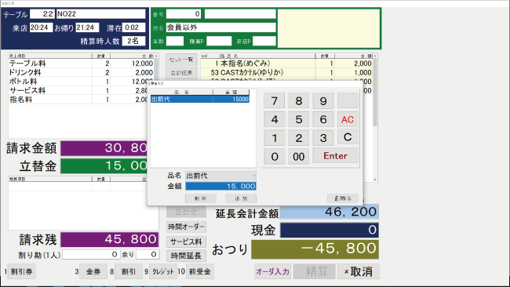Click keypad digit 9
This screenshot has width=510, height=287.
(x=323, y=100)
